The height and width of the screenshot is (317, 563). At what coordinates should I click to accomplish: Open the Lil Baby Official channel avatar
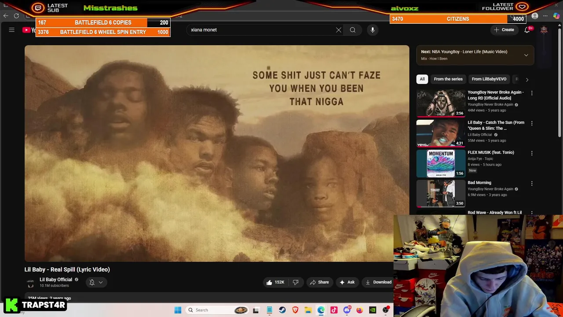click(x=30, y=283)
